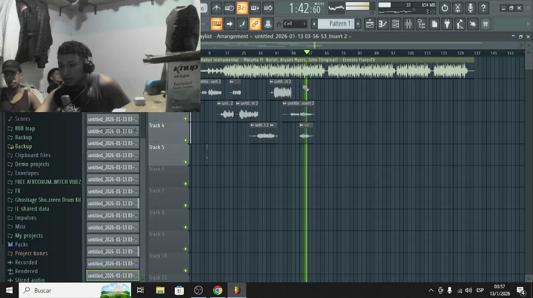
Task: Toggle loop recording
Action: (x=268, y=8)
